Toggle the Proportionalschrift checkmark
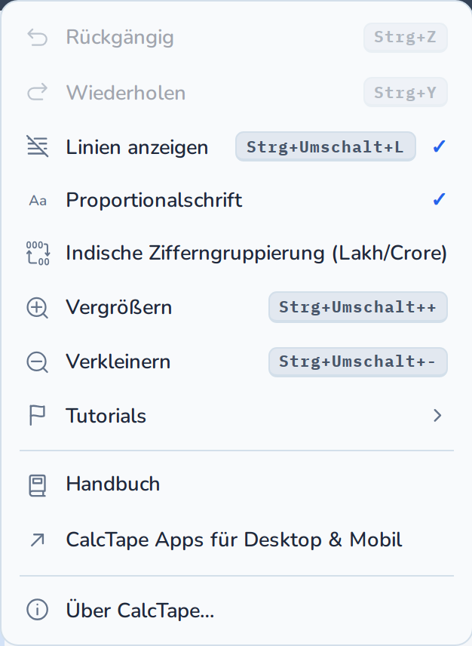472x646 pixels. click(x=439, y=199)
